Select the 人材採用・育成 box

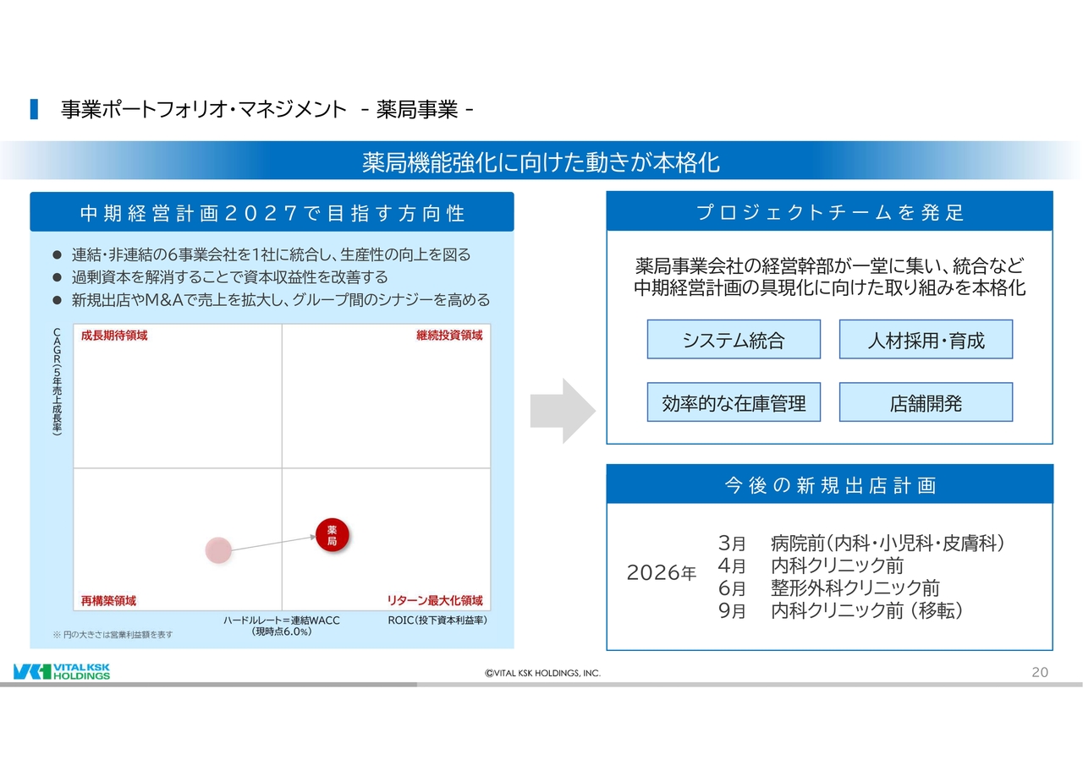(x=926, y=340)
